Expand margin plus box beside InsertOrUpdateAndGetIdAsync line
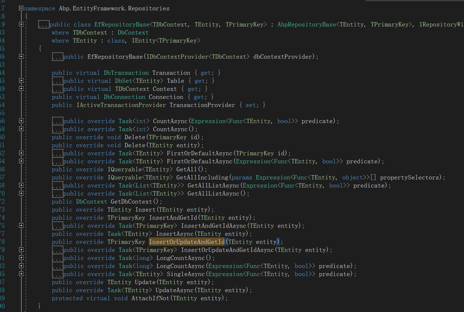Screen dimensions: 464x312 coord(21,250)
